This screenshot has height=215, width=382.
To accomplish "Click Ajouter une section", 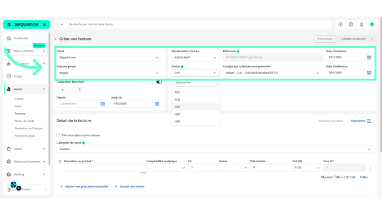I will pyautogui.click(x=129, y=187).
